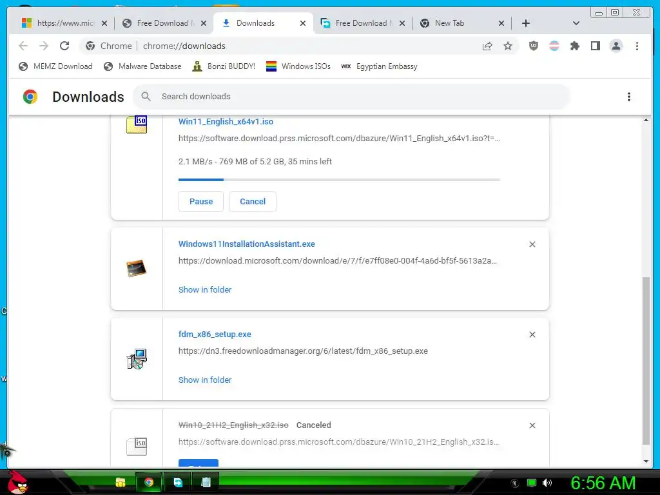Click the Windows11InstallationAssistant file icon
The height and width of the screenshot is (495, 660).
137,268
